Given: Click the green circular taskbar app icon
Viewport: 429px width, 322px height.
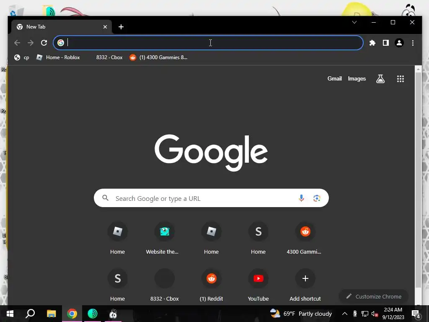Looking at the screenshot, I should click(93, 314).
